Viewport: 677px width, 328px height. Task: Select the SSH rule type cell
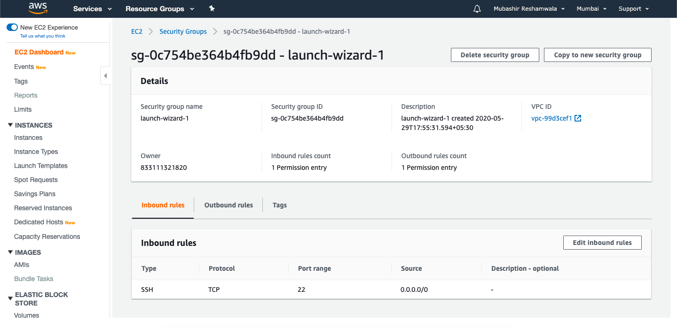pos(147,290)
